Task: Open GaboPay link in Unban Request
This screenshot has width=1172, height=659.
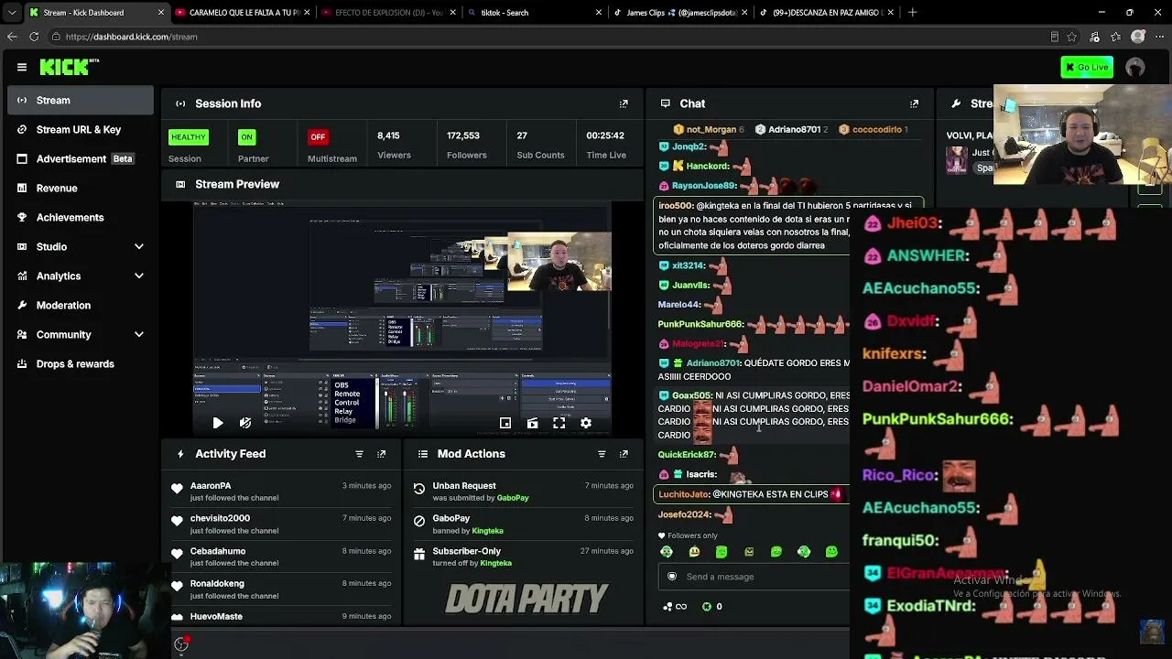Action: pyautogui.click(x=513, y=498)
